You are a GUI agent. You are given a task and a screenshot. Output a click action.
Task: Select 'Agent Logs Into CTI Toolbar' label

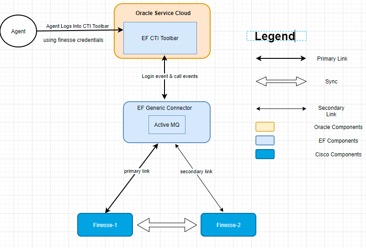point(77,26)
